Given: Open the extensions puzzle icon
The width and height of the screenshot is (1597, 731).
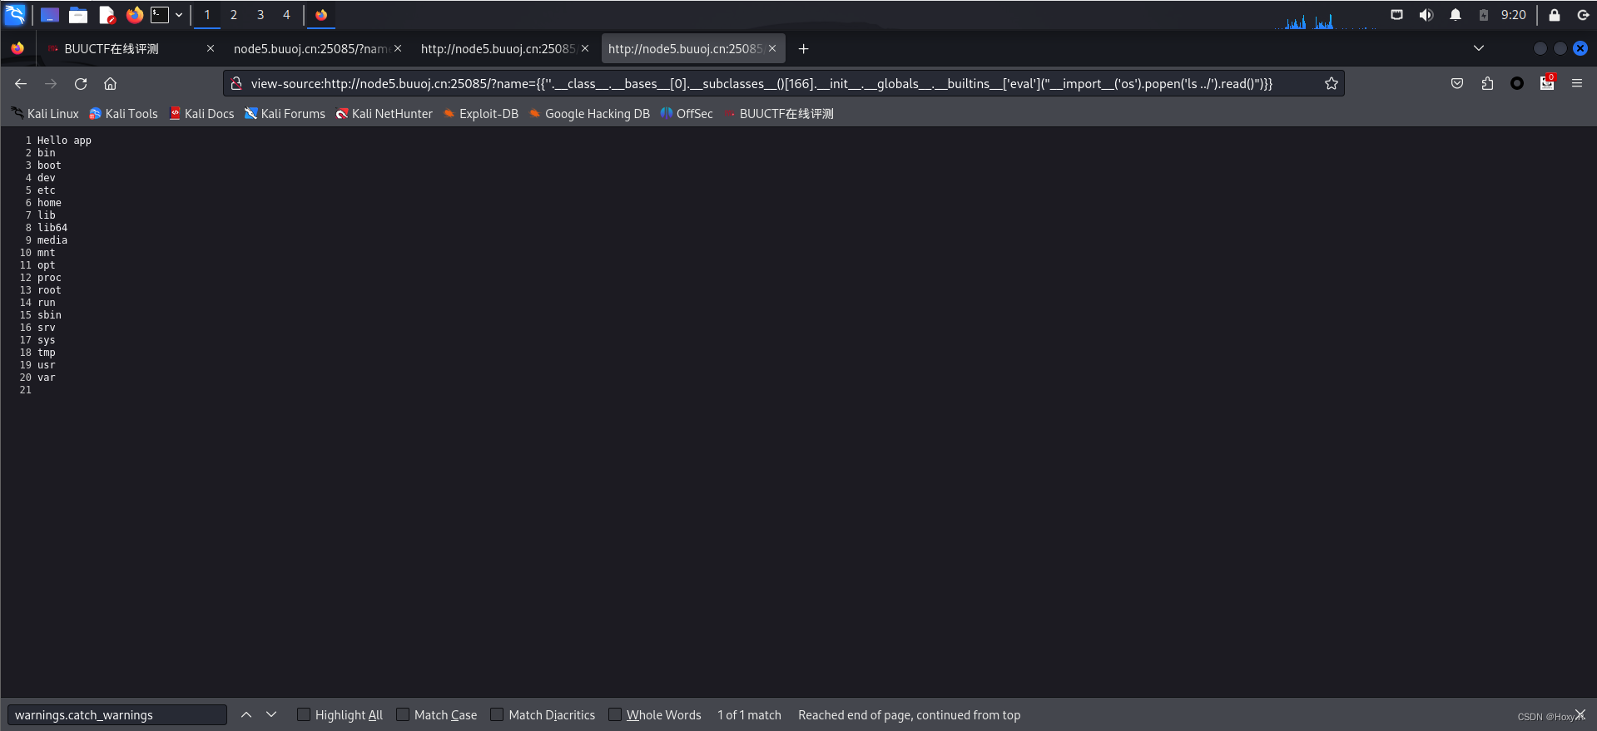Looking at the screenshot, I should (x=1487, y=83).
